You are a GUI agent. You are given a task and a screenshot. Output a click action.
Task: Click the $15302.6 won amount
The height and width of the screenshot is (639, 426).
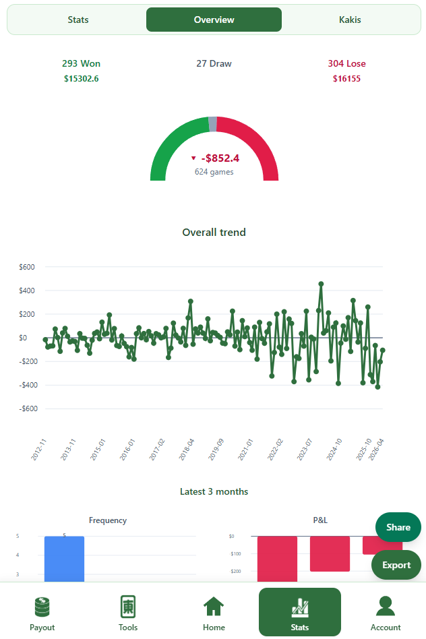[x=81, y=79]
